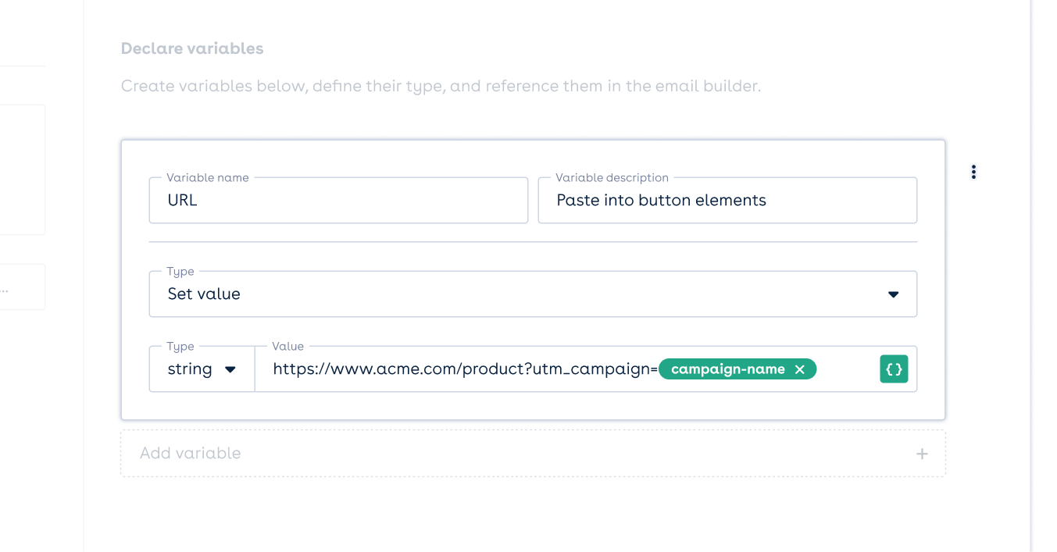Click the 'Value' field floating label

click(x=288, y=347)
